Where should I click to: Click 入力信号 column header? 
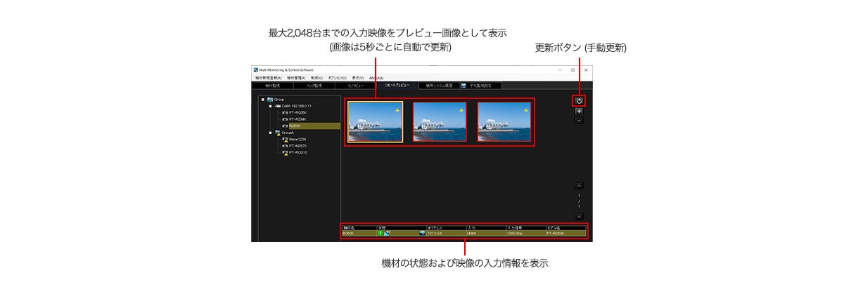[525, 227]
